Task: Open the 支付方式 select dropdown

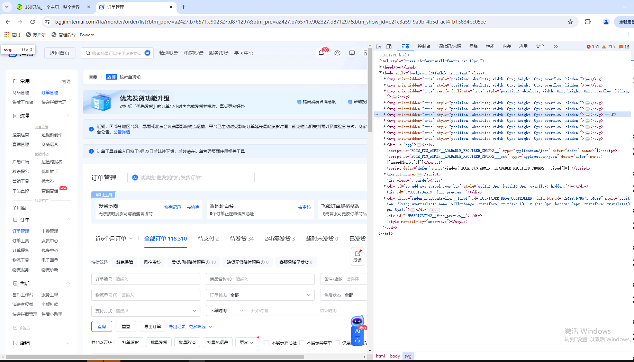Action: [x=146, y=311]
